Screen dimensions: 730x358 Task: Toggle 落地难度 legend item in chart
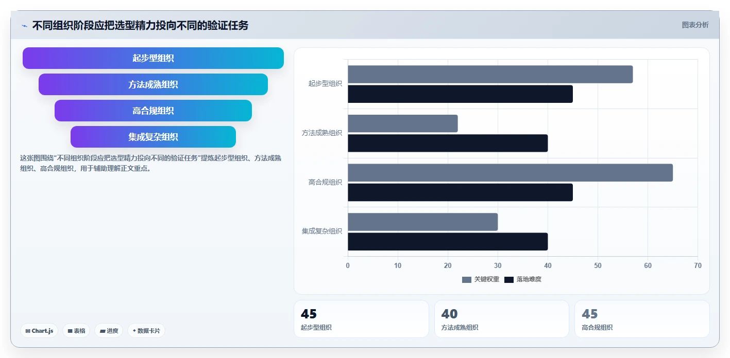coord(522,279)
